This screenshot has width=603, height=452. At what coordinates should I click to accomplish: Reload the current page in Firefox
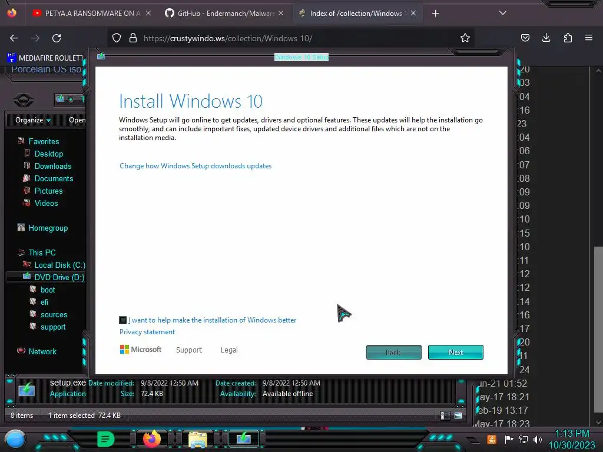point(57,38)
